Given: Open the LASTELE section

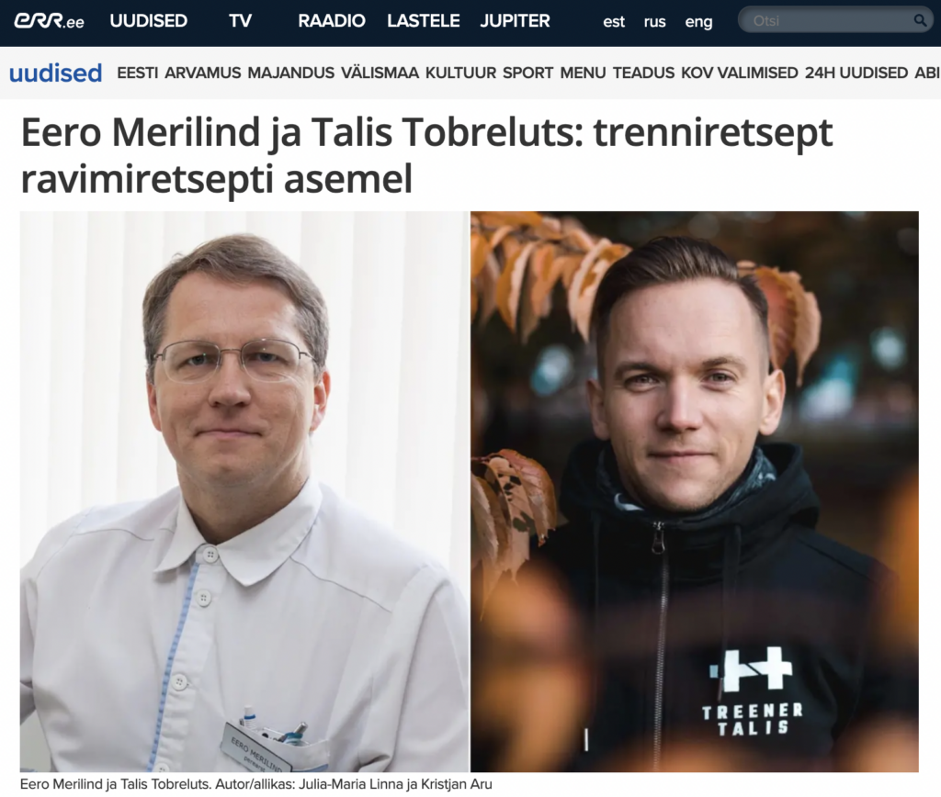Looking at the screenshot, I should (x=423, y=21).
